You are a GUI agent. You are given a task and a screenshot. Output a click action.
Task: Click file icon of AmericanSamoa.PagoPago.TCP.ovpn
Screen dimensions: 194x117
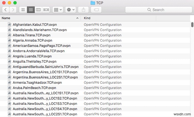tap(9, 46)
